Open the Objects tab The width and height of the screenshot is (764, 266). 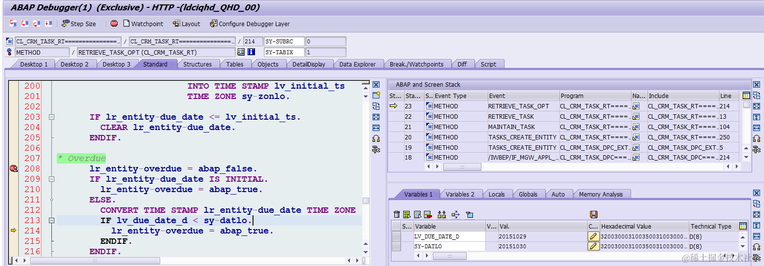point(268,64)
